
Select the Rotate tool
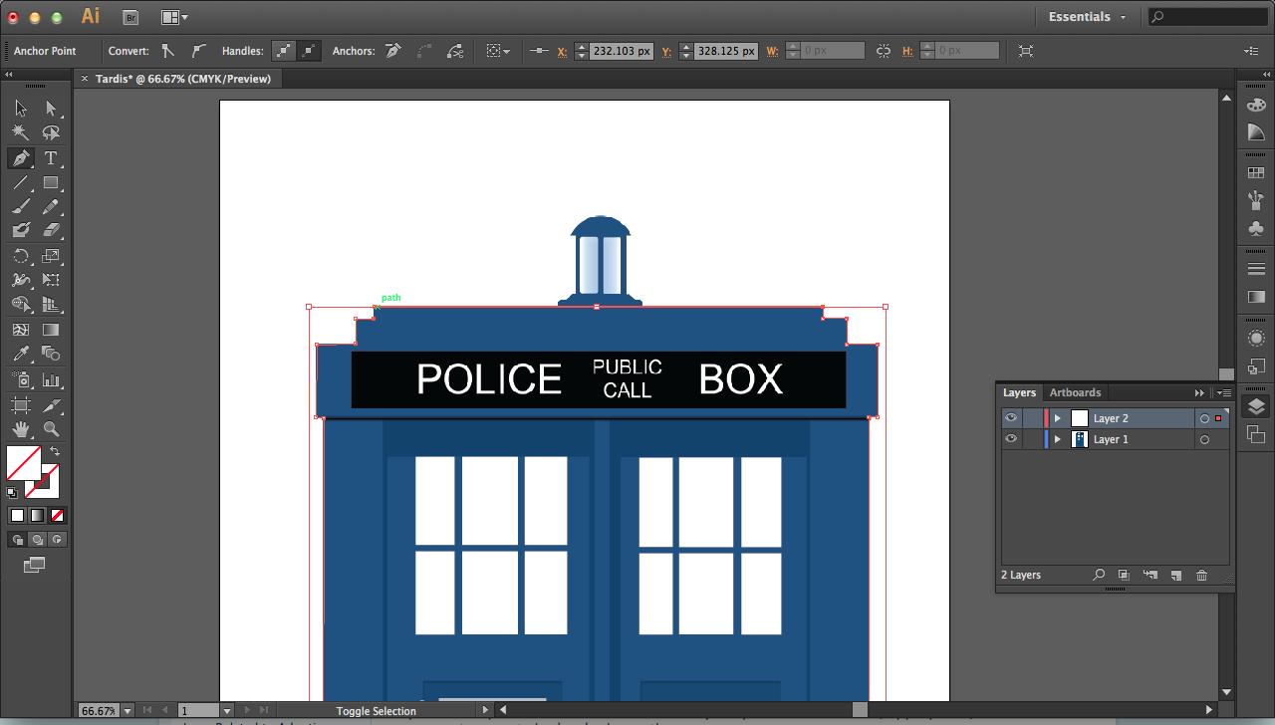[x=21, y=256]
